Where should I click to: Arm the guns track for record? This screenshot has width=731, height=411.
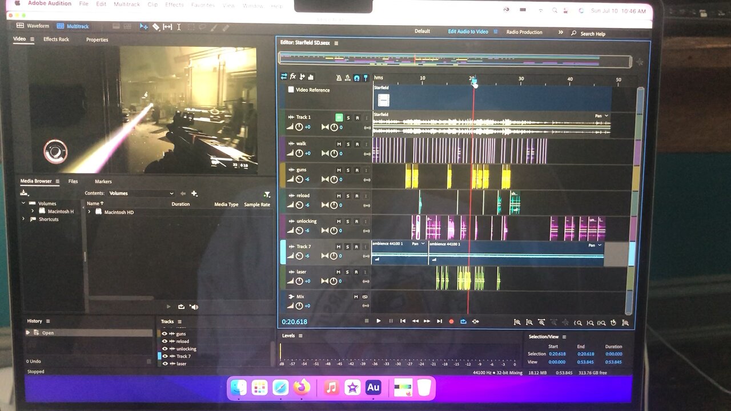(x=357, y=170)
